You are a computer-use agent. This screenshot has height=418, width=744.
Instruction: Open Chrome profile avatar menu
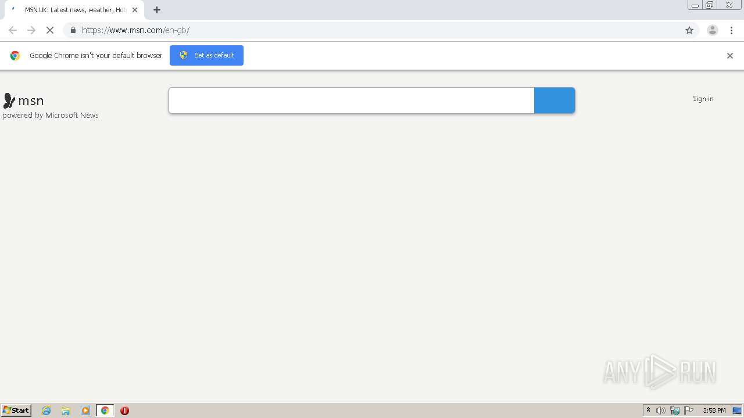click(x=713, y=30)
